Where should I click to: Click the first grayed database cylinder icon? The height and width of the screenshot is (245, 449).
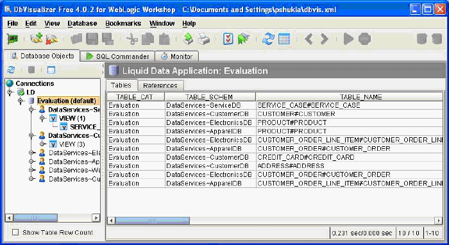(x=422, y=38)
